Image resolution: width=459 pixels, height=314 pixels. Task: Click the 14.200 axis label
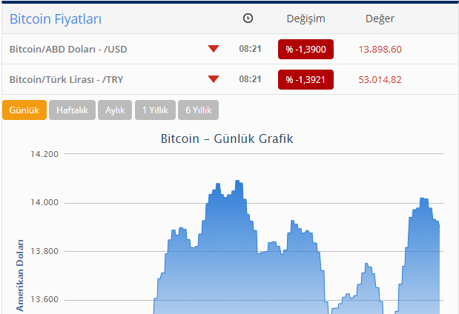point(44,154)
